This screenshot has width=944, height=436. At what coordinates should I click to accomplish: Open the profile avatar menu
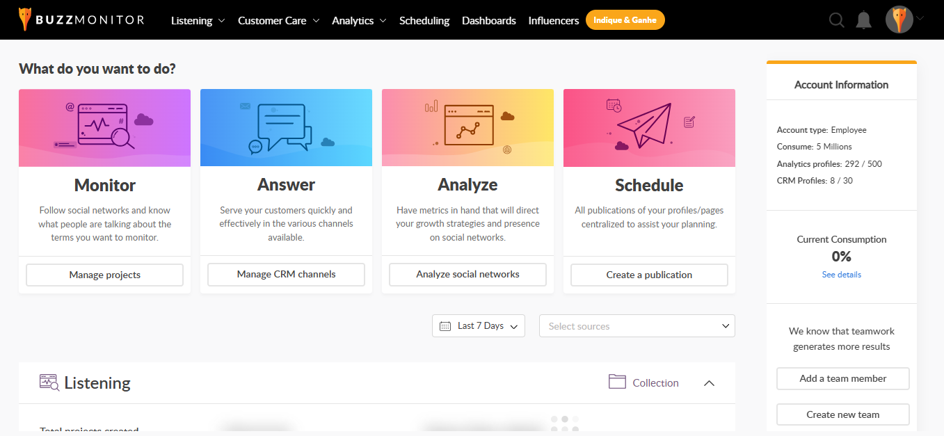coord(899,19)
